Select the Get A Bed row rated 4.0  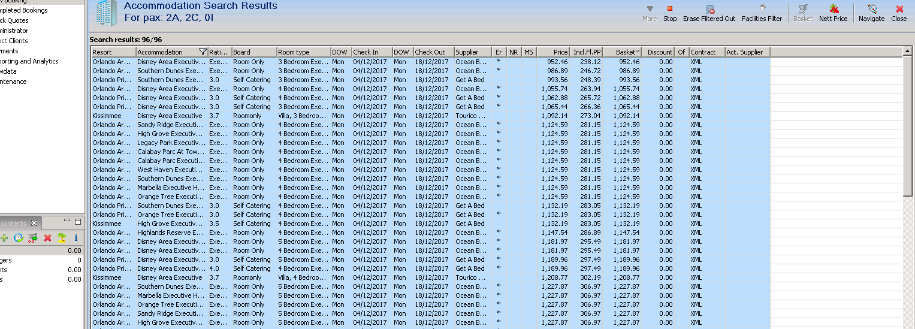(430, 268)
